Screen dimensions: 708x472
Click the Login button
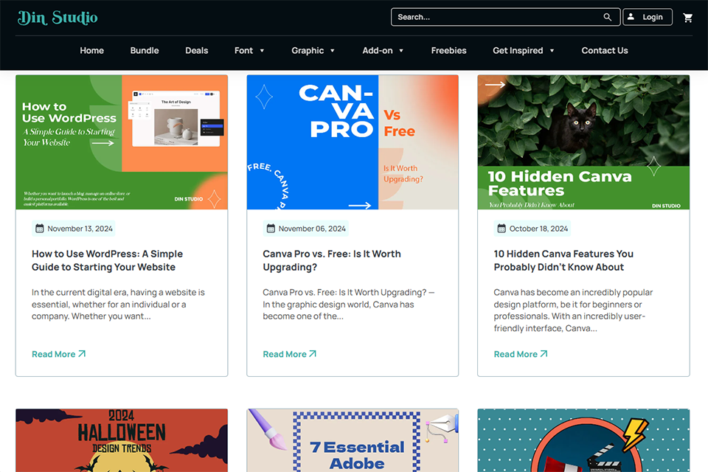(648, 17)
